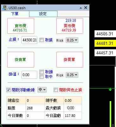Click the 今日筆數 value cell

point(35,116)
